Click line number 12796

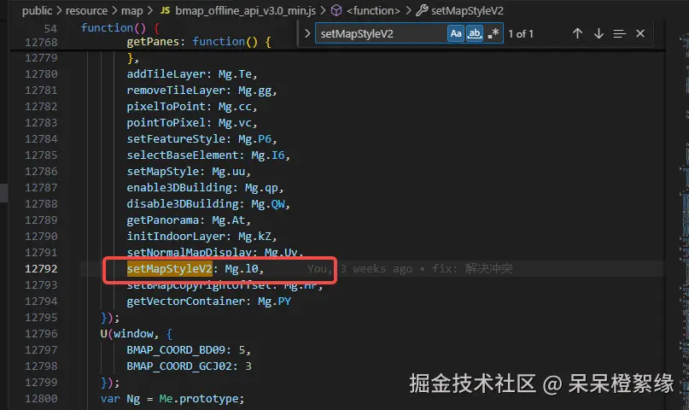(x=41, y=333)
